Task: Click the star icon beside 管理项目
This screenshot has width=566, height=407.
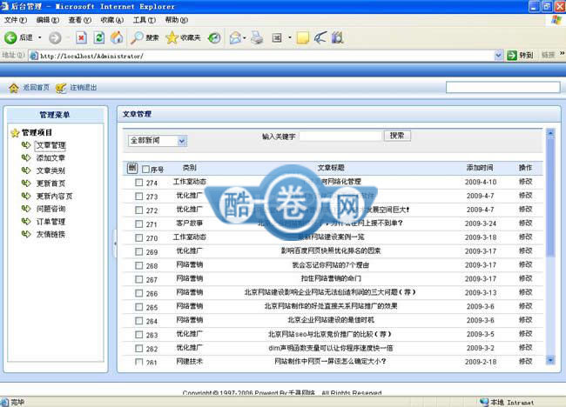Action: pos(15,133)
